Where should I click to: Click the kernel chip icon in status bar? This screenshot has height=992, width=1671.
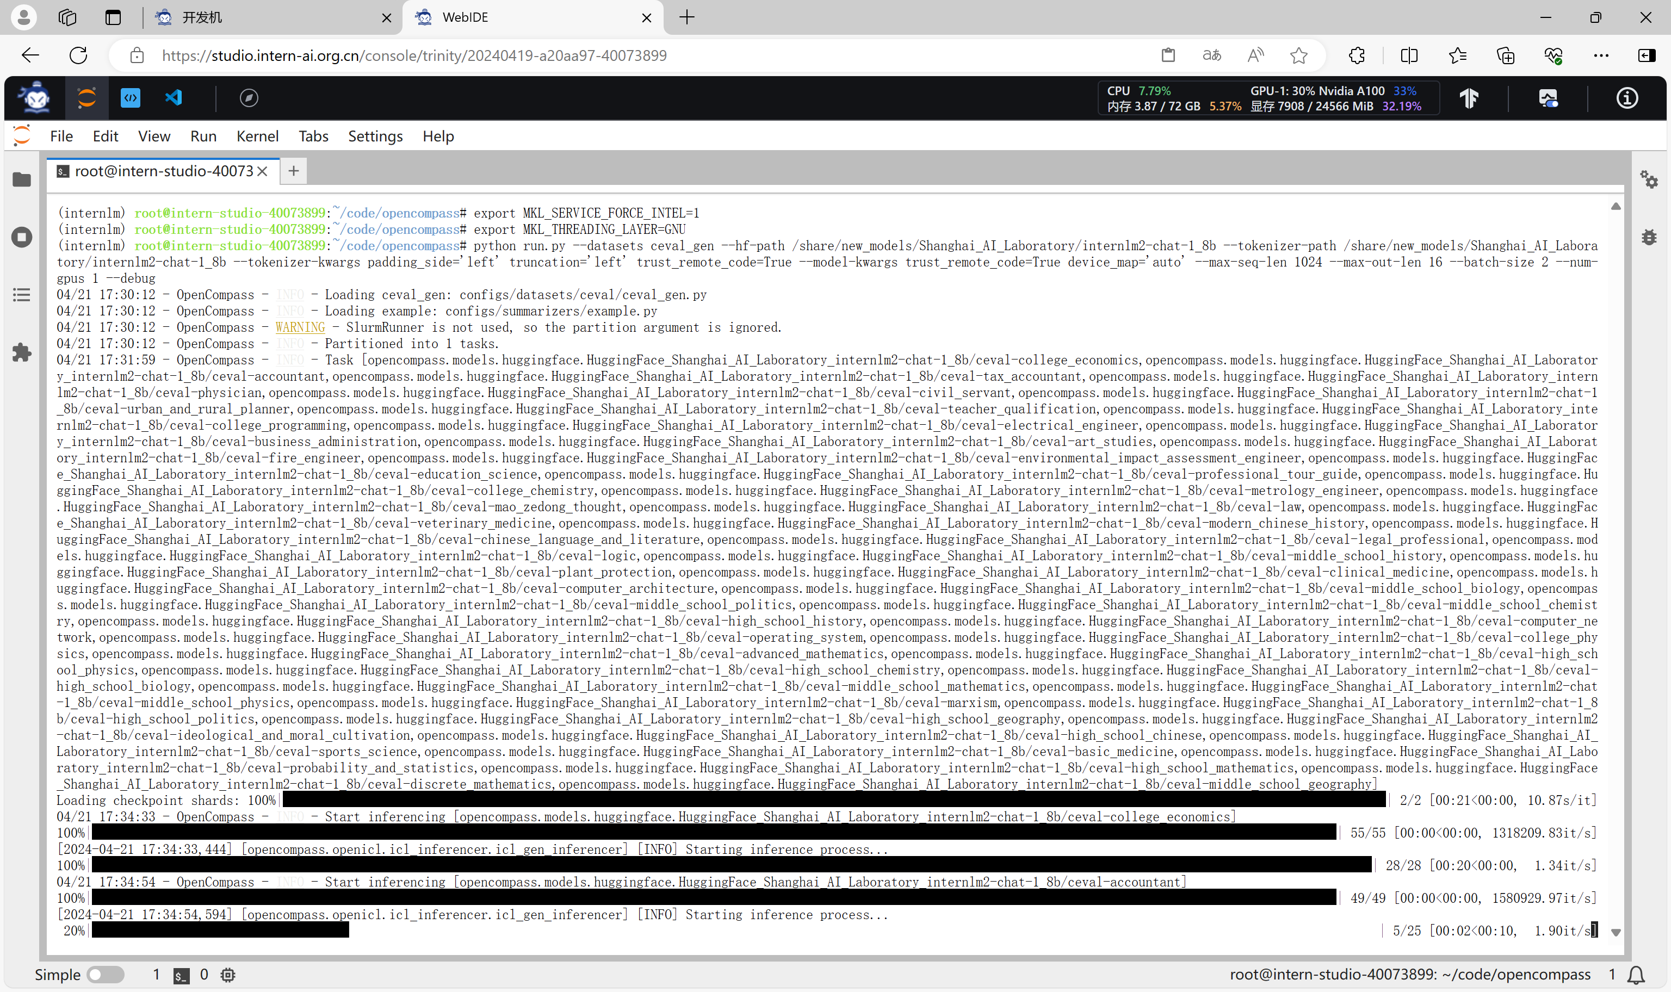point(228,975)
